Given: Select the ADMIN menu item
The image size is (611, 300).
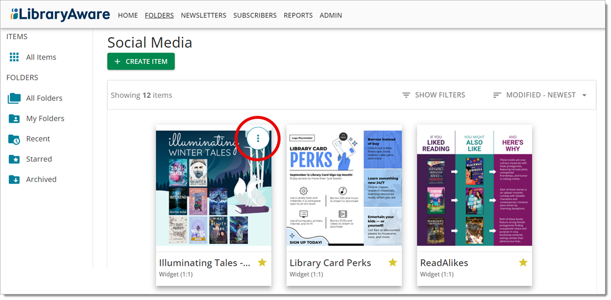Looking at the screenshot, I should pyautogui.click(x=331, y=15).
